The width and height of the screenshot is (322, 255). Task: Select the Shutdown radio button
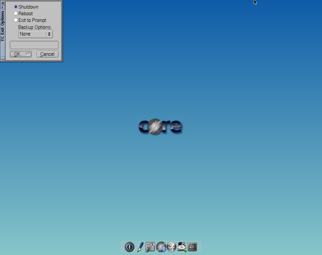tap(16, 7)
